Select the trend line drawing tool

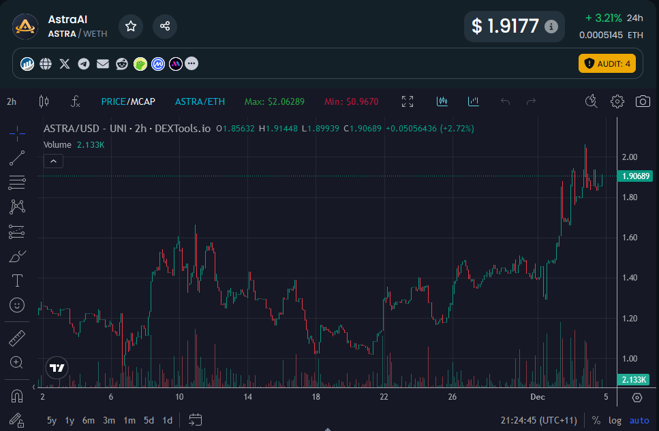click(x=17, y=159)
